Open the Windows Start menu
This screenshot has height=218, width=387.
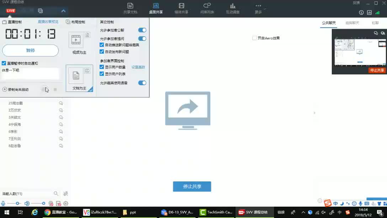pos(7,212)
